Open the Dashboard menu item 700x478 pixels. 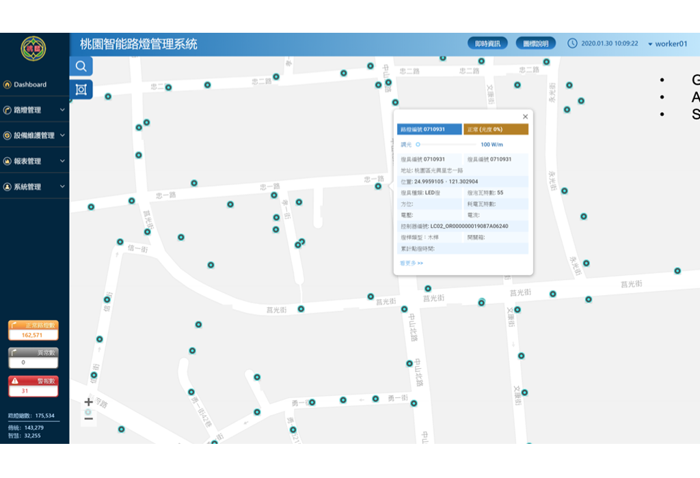pyautogui.click(x=30, y=85)
